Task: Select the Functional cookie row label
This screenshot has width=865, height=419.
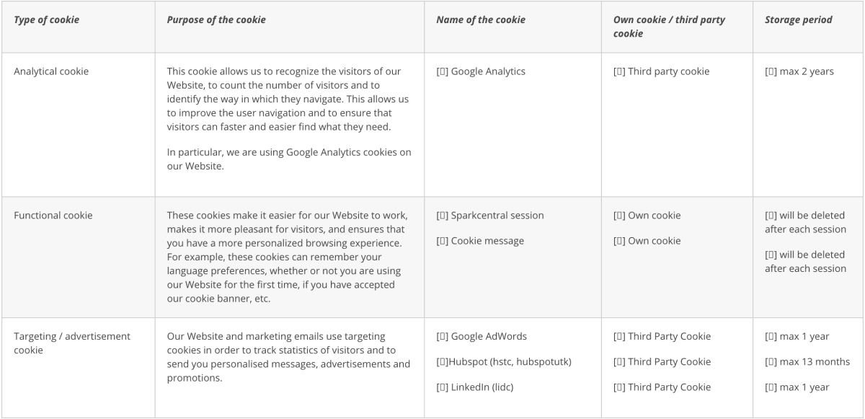Action: pos(53,216)
